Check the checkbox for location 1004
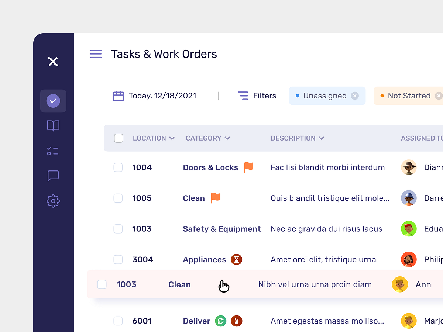 click(118, 167)
